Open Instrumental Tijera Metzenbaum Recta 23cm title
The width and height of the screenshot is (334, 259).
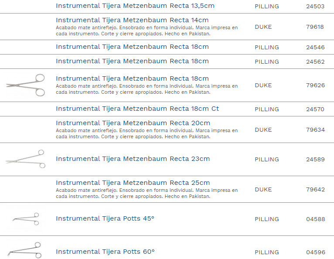point(133,159)
